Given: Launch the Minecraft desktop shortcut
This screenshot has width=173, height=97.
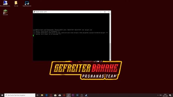Looking at the screenshot, I should (x=5, y=12).
